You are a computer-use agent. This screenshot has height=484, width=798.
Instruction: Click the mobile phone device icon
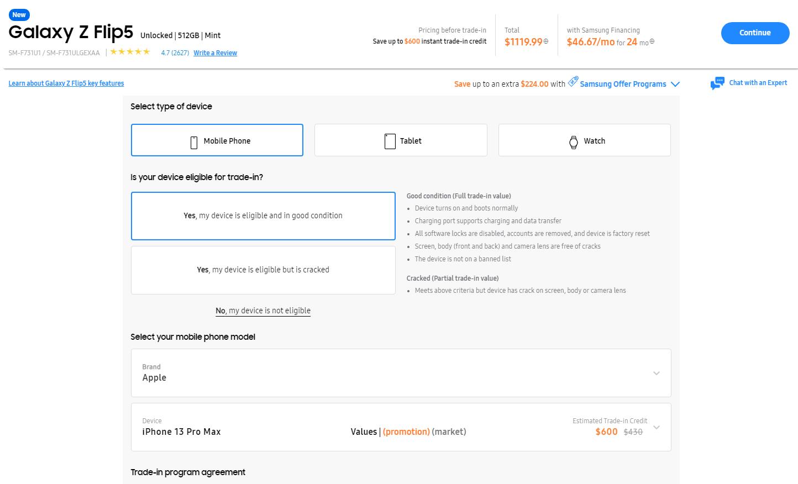point(194,142)
